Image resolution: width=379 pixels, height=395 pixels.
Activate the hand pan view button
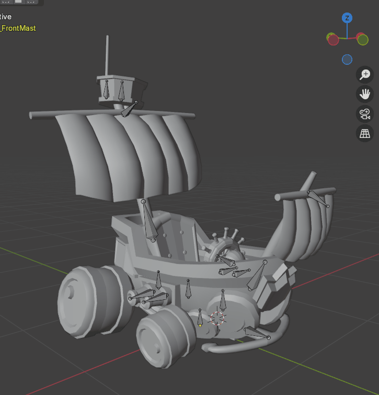click(x=365, y=94)
